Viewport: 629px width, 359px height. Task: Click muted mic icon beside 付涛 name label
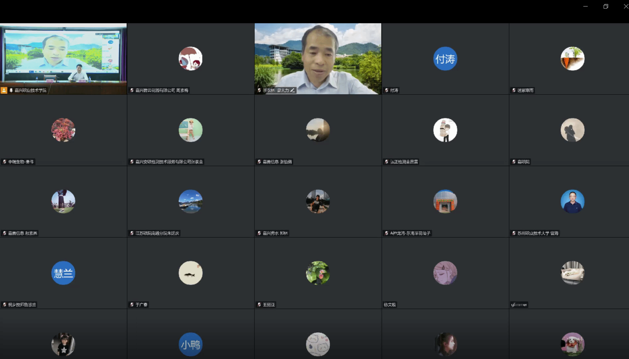pos(387,90)
